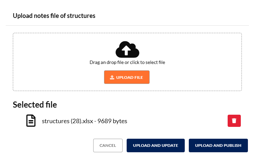This screenshot has width=255, height=158.
Task: Click the small arrow icon in Upload File button
Action: pyautogui.click(x=112, y=77)
